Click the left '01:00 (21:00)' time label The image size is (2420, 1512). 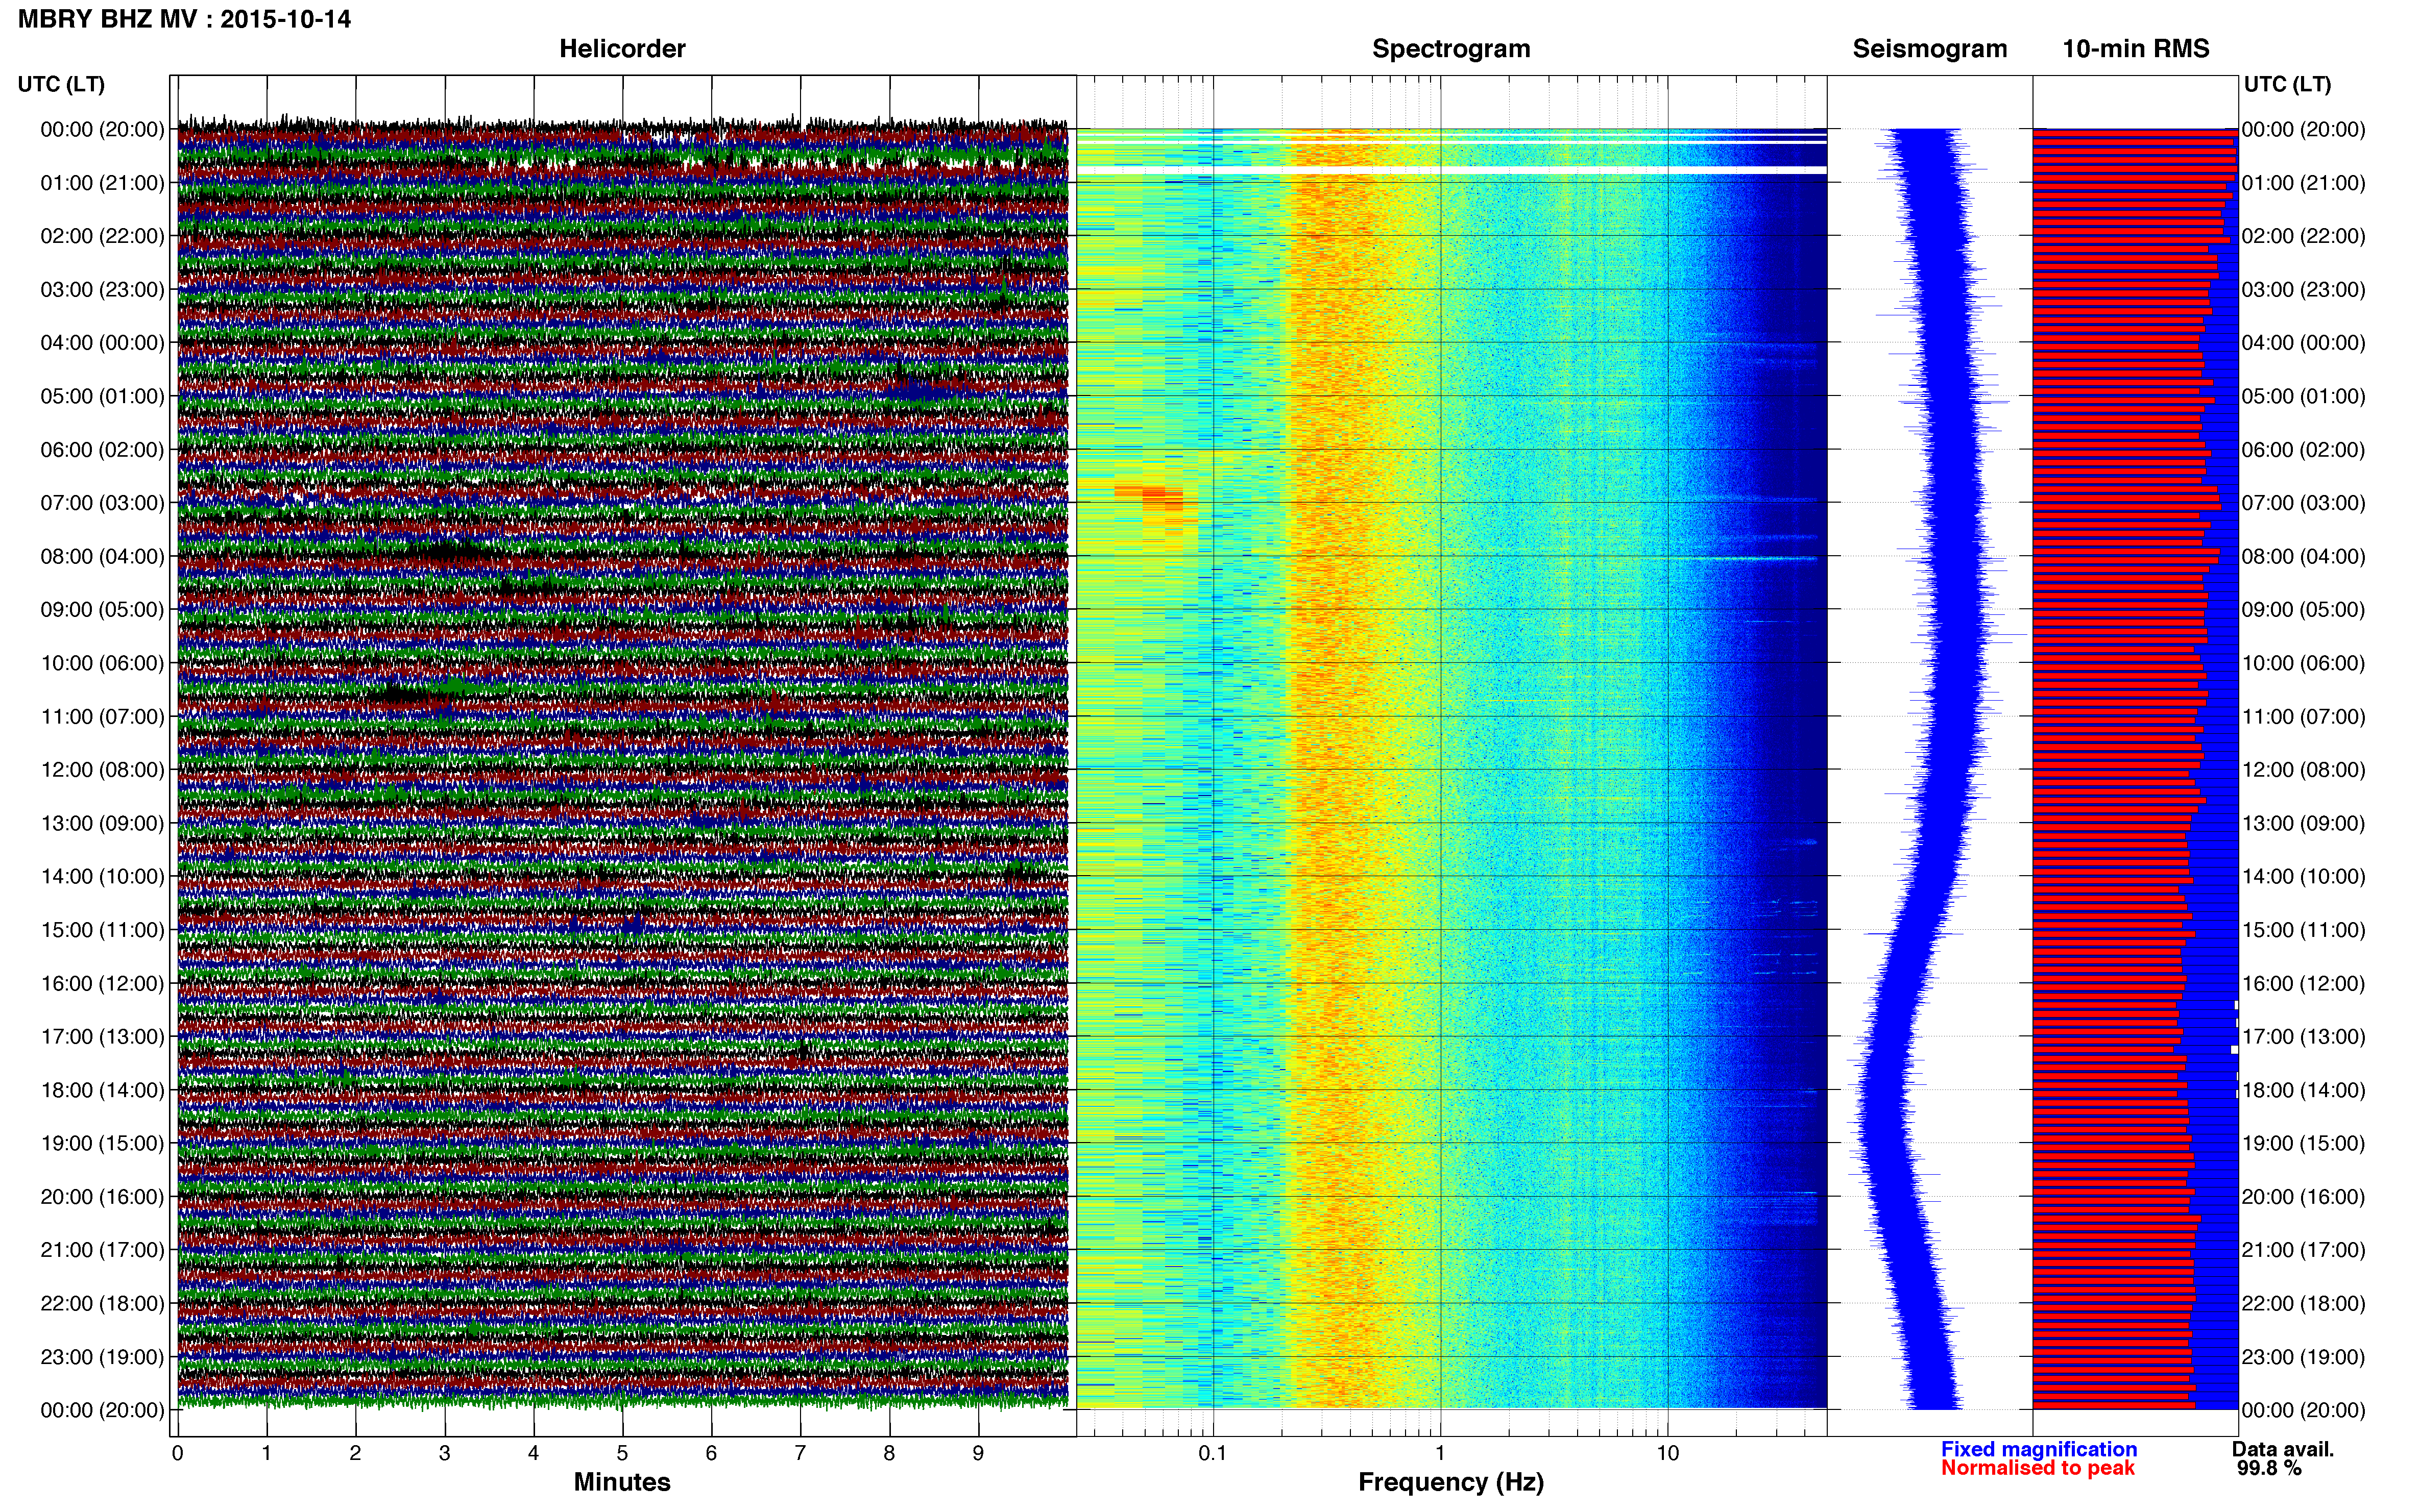102,183
